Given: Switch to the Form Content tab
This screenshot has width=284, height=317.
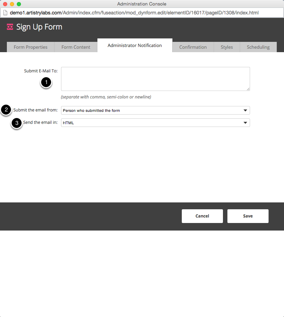Looking at the screenshot, I should tap(76, 47).
